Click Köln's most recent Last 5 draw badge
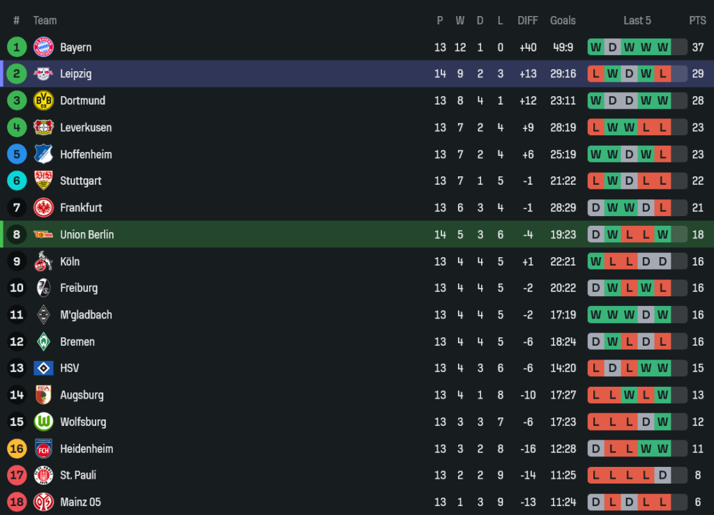714x515 pixels. tap(662, 261)
